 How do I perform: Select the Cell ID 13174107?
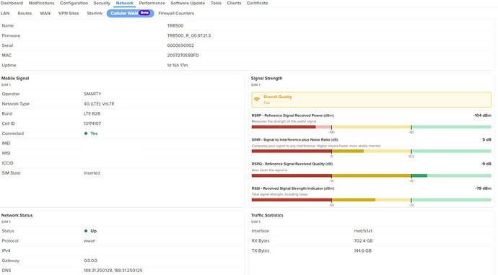[x=92, y=123]
